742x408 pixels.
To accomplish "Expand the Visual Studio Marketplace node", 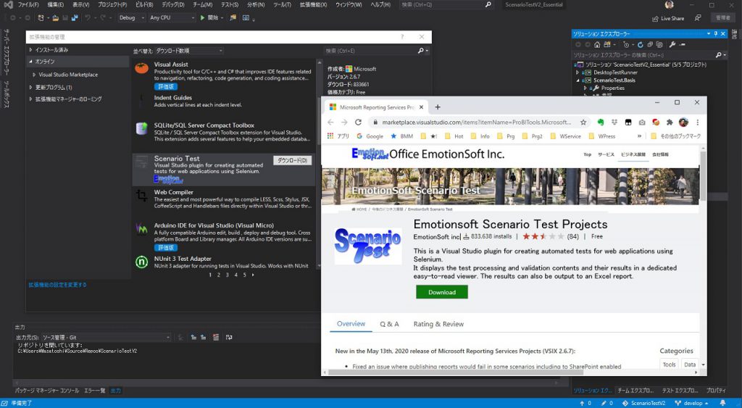I will pyautogui.click(x=34, y=75).
